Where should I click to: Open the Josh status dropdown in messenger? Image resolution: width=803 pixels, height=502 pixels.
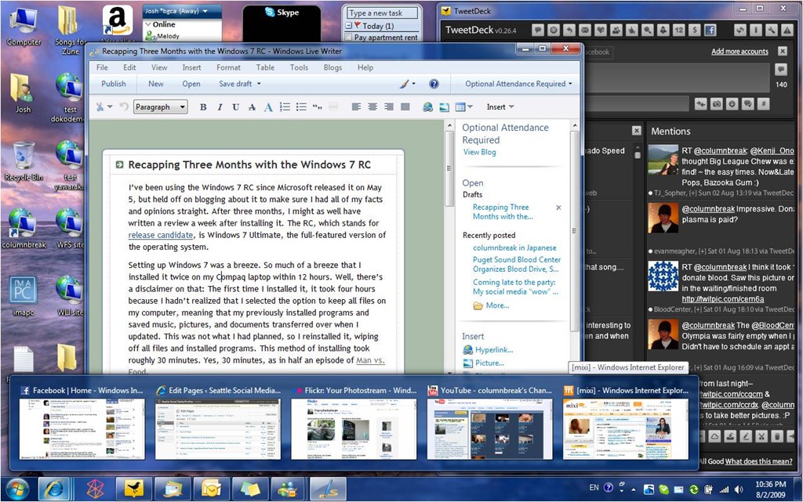coord(205,11)
